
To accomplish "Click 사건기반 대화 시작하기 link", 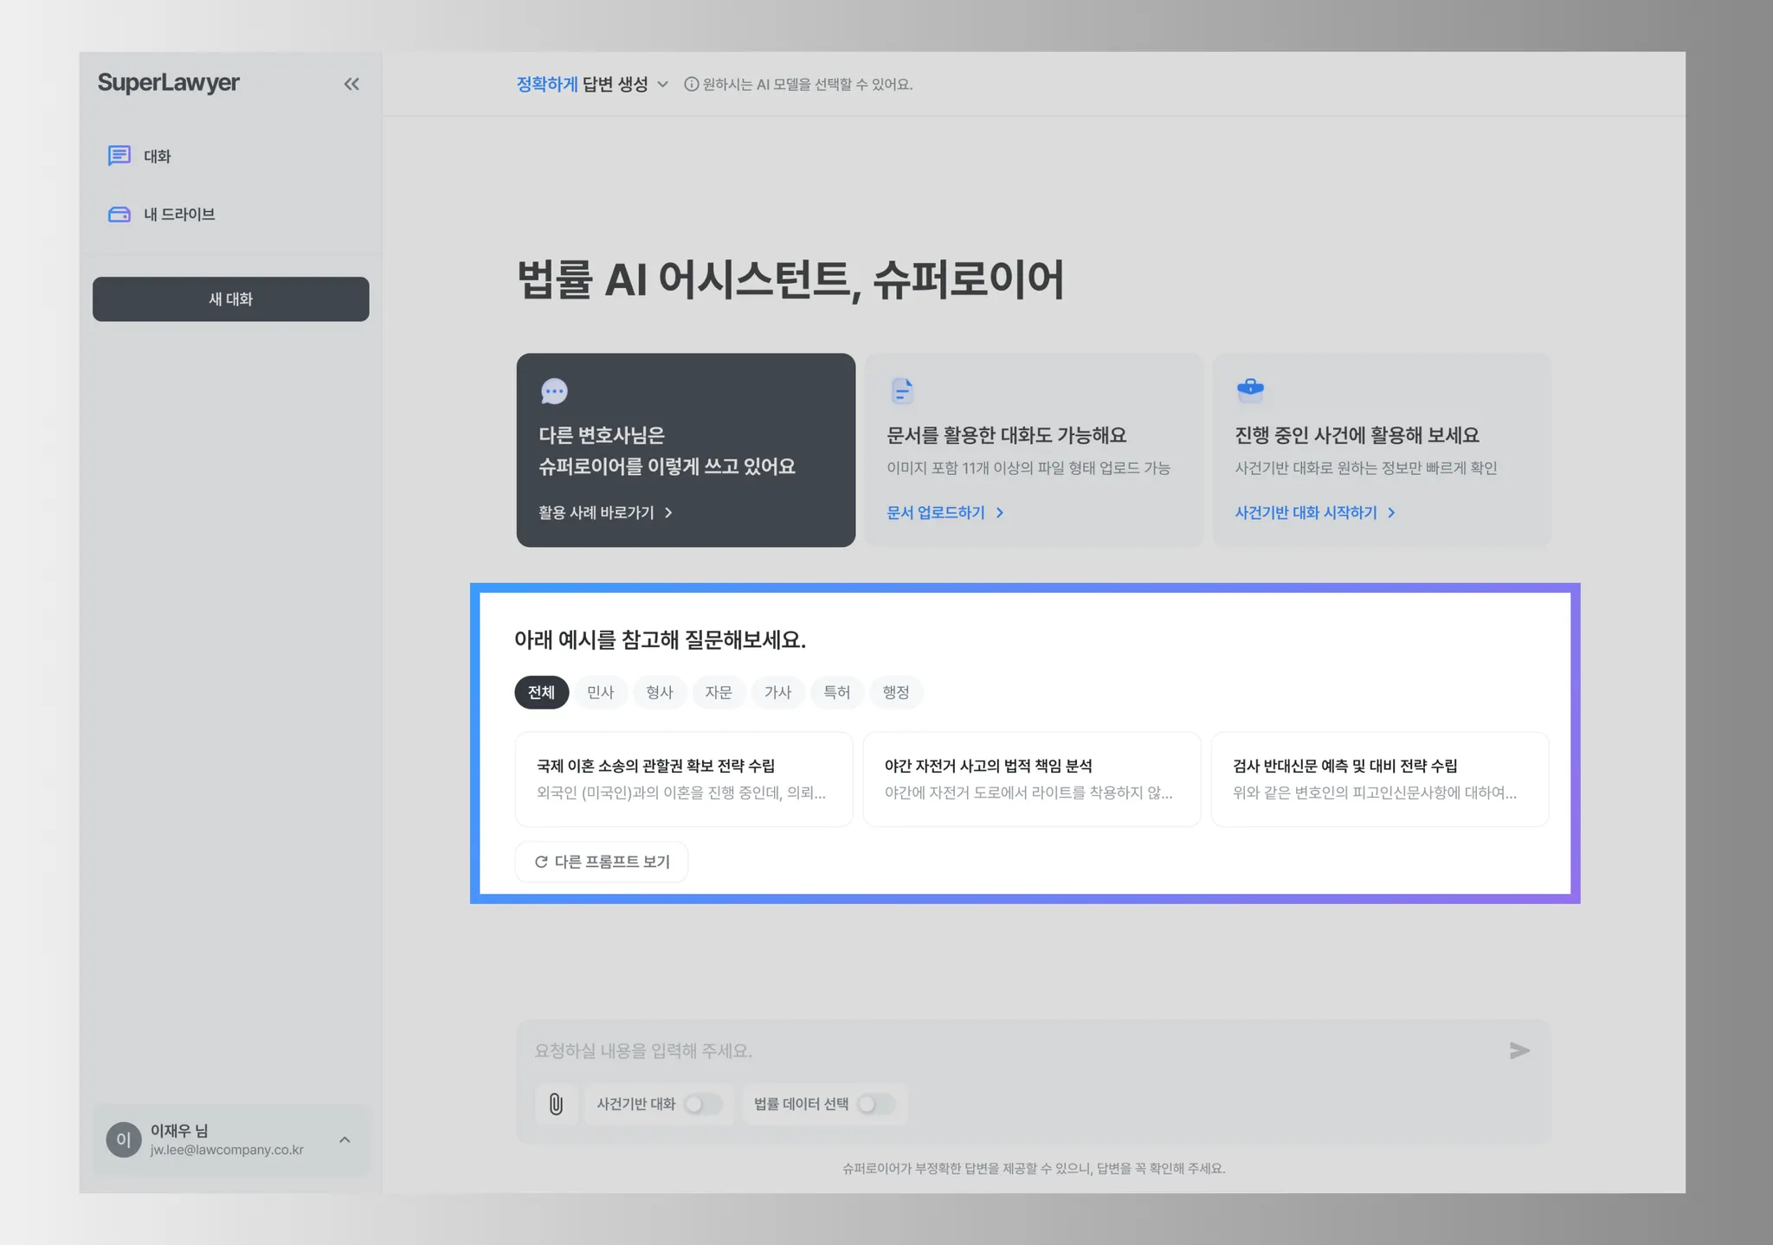I will pos(1314,513).
